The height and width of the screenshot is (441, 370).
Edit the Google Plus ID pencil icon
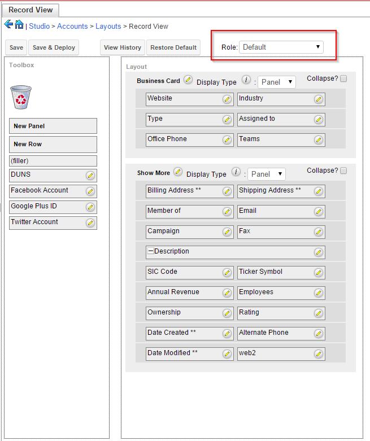(90, 207)
